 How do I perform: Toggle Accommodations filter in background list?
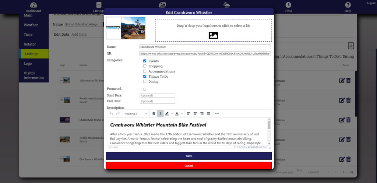(281, 56)
